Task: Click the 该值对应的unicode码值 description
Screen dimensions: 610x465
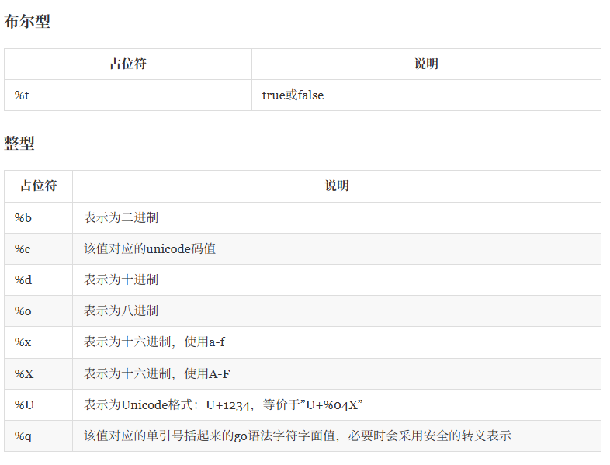Action: tap(150, 248)
